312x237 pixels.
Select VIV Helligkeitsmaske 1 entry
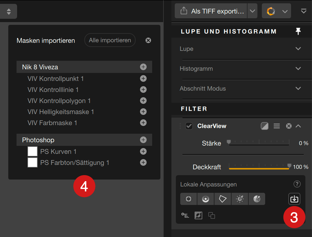coord(61,112)
